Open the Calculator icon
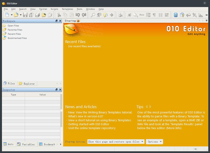 (x=176, y=15)
